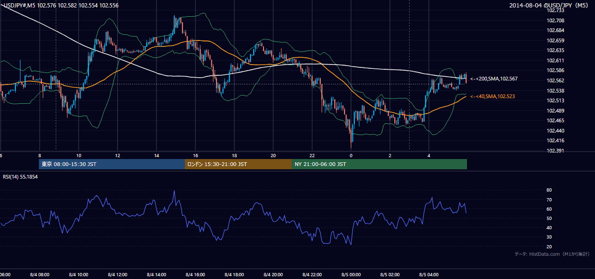595x279 pixels.
Task: Click price axis value 102.465
Action: (556, 120)
